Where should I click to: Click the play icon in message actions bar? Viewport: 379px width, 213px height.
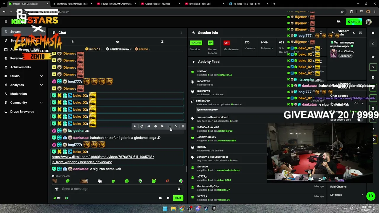pos(135,126)
